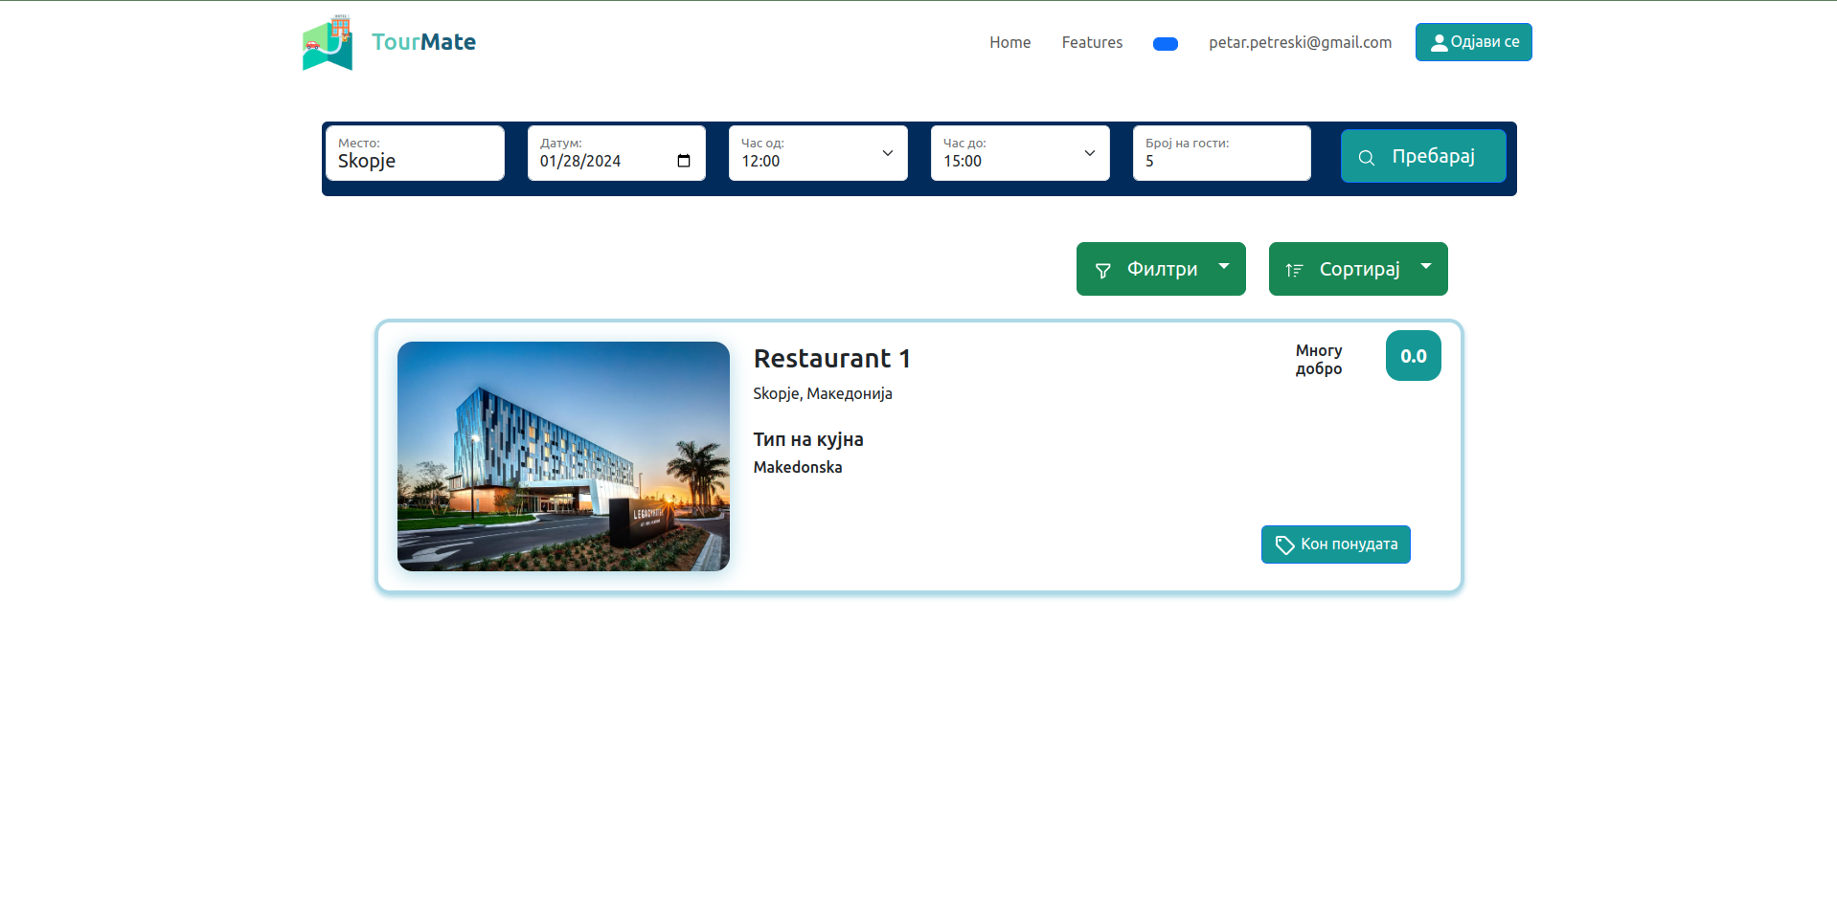This screenshot has width=1837, height=911.
Task: Open the Час од time dropdown
Action: [818, 153]
